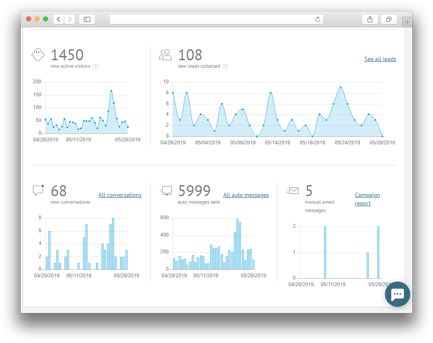
Task: Click the 05/14/2019 label on leads chart
Action: 277,143
